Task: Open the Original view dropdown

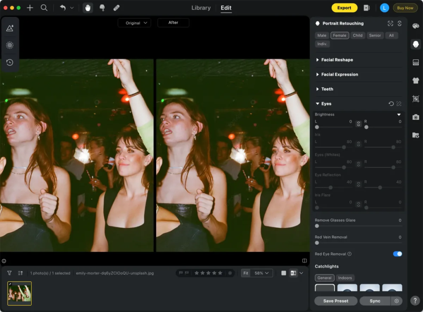Action: point(134,23)
